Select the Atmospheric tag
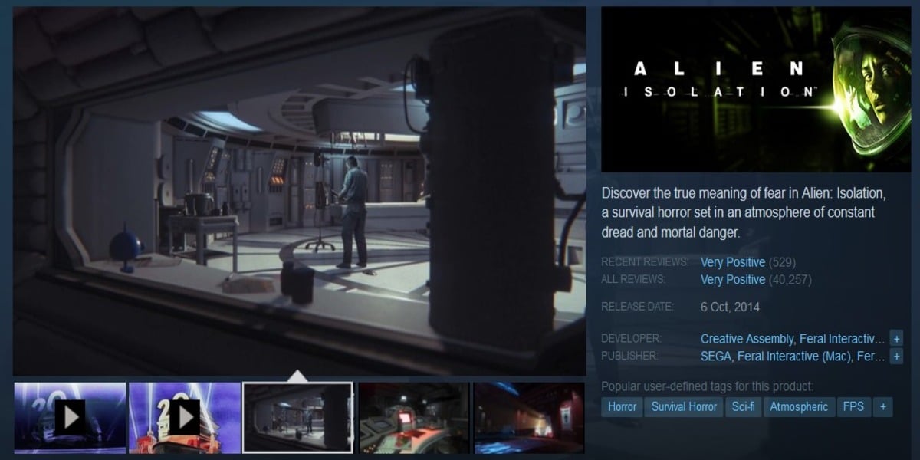 799,407
